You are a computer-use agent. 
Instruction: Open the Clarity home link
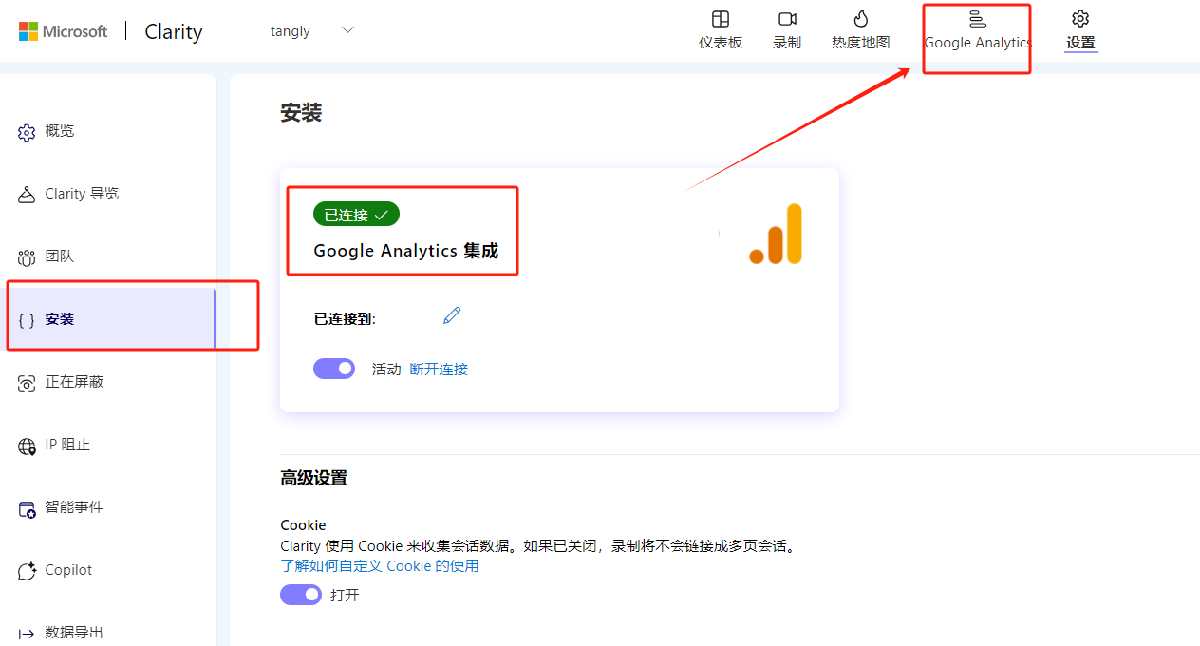[x=174, y=31]
